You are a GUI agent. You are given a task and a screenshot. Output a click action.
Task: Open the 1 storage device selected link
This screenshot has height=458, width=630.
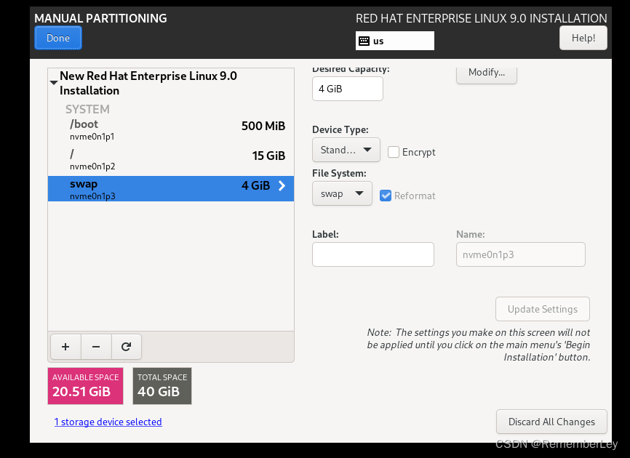tap(108, 422)
